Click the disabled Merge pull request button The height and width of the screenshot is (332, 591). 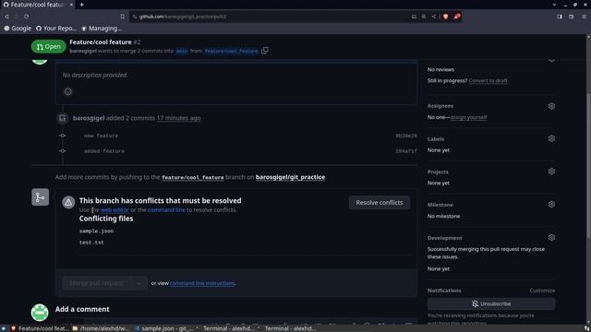(x=96, y=283)
